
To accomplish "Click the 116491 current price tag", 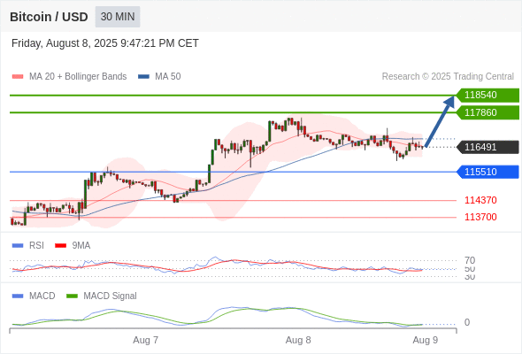I will (487, 147).
